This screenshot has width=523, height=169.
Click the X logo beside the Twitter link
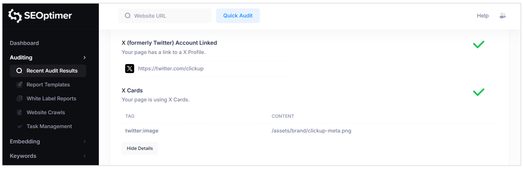(x=130, y=68)
